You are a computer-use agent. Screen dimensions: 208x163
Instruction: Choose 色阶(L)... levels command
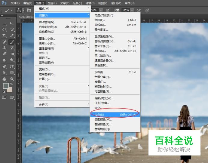[x=115, y=20]
